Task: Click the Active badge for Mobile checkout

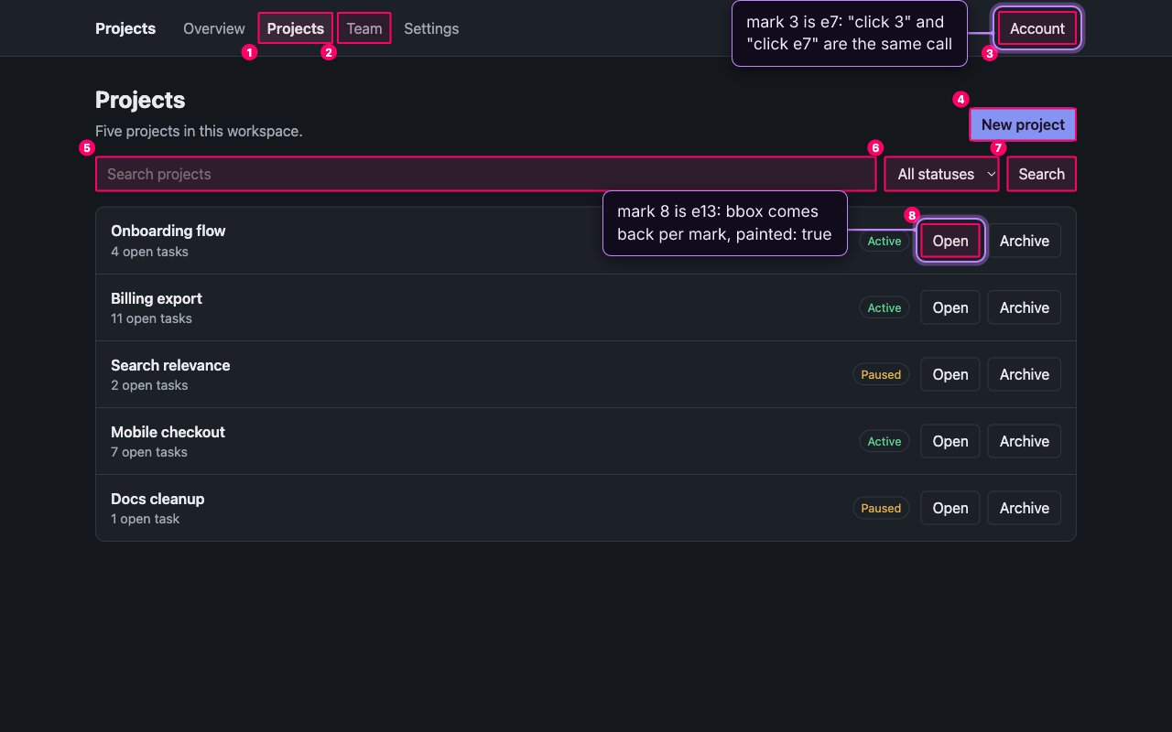Action: coord(884,441)
